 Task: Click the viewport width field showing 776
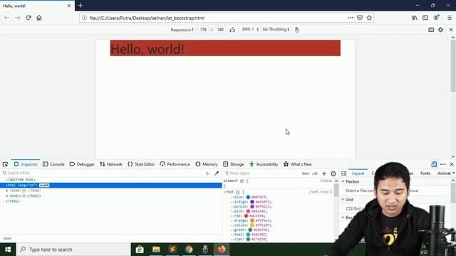(x=203, y=30)
